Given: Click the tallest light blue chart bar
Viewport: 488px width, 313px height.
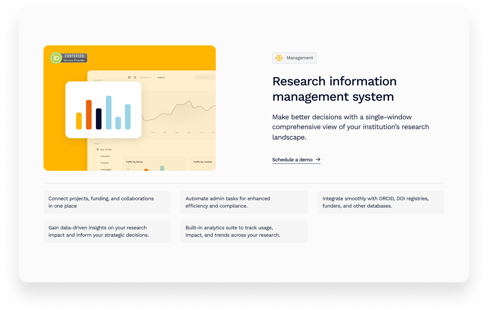Looking at the screenshot, I should click(109, 112).
